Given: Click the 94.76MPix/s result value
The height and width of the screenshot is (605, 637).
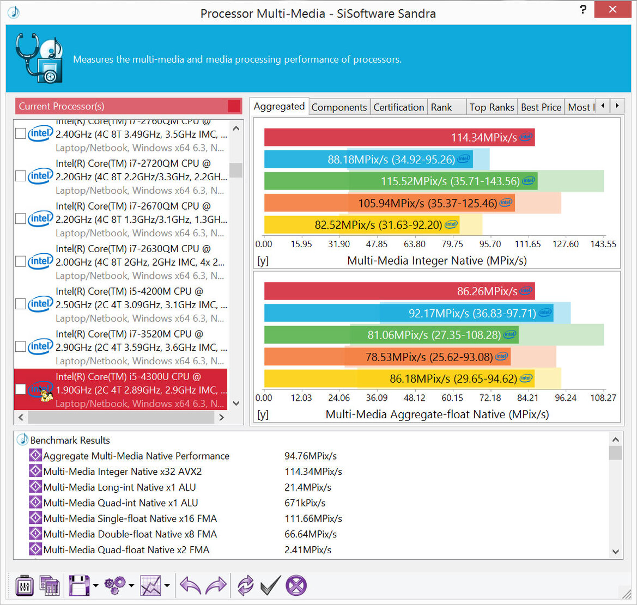Looking at the screenshot, I should point(311,456).
